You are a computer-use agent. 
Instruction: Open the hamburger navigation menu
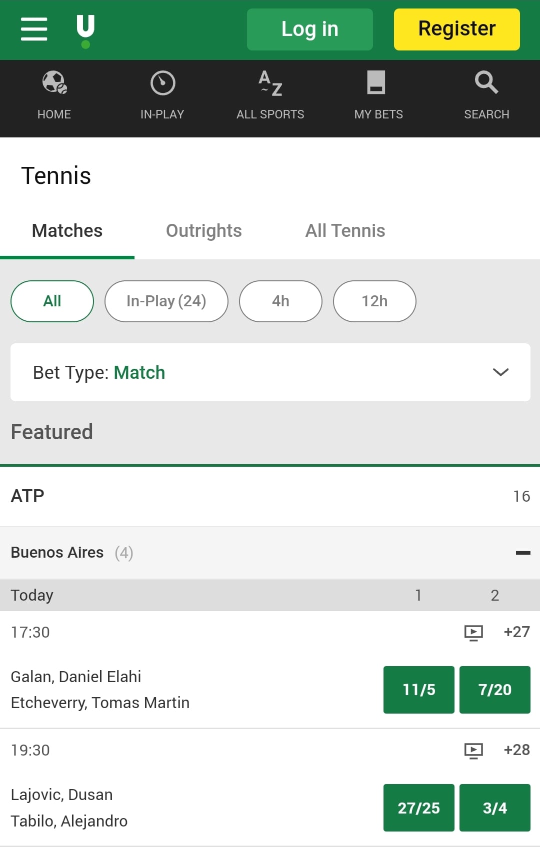click(x=33, y=29)
